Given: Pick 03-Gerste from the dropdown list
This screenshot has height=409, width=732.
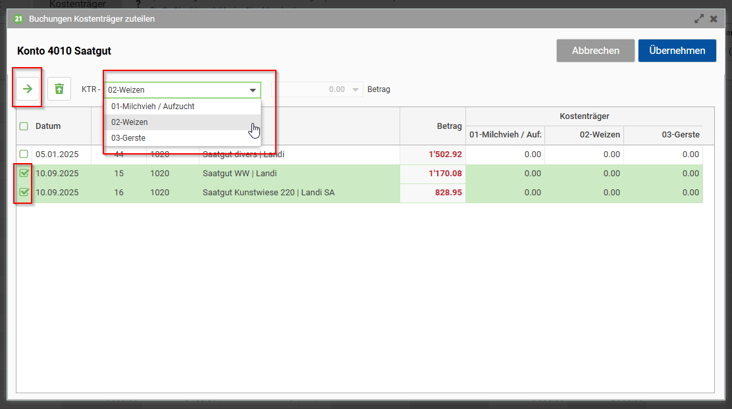Looking at the screenshot, I should tap(128, 138).
